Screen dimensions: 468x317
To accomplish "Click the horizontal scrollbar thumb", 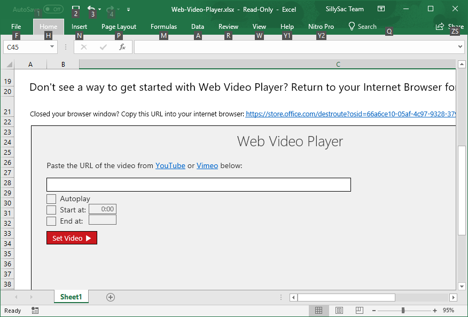I will pyautogui.click(x=346, y=297).
